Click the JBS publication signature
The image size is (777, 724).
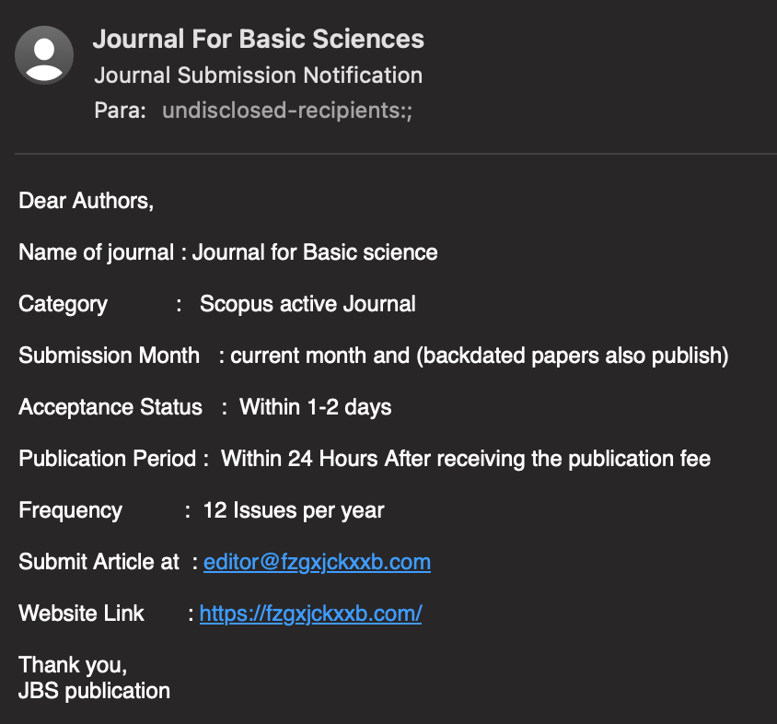[94, 691]
